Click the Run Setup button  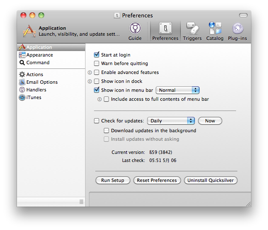113,180
